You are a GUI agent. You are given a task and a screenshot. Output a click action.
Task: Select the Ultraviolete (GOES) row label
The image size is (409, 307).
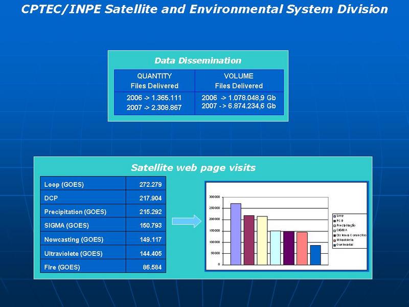(73, 253)
